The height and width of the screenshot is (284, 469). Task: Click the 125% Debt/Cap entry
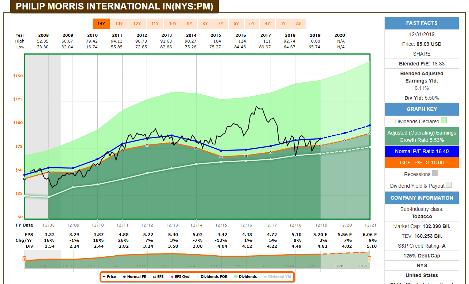click(422, 256)
